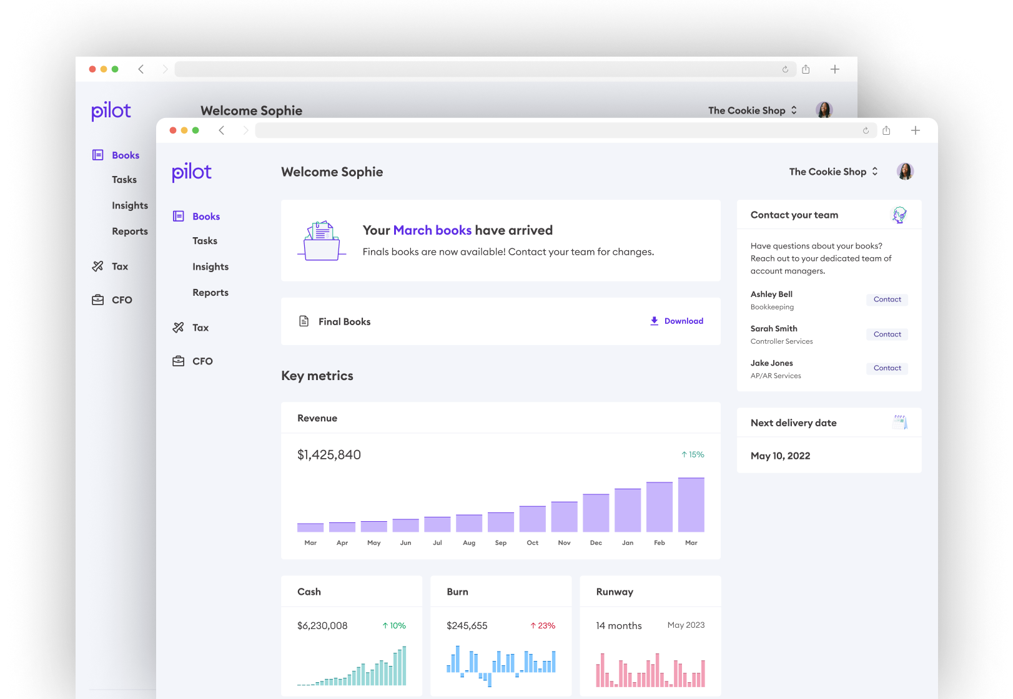The image size is (1013, 699).
Task: Click the Books icon in front window sidebar
Action: click(x=179, y=216)
